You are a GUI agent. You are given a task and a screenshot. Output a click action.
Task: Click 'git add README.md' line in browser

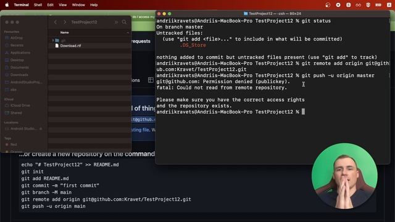[45, 178]
